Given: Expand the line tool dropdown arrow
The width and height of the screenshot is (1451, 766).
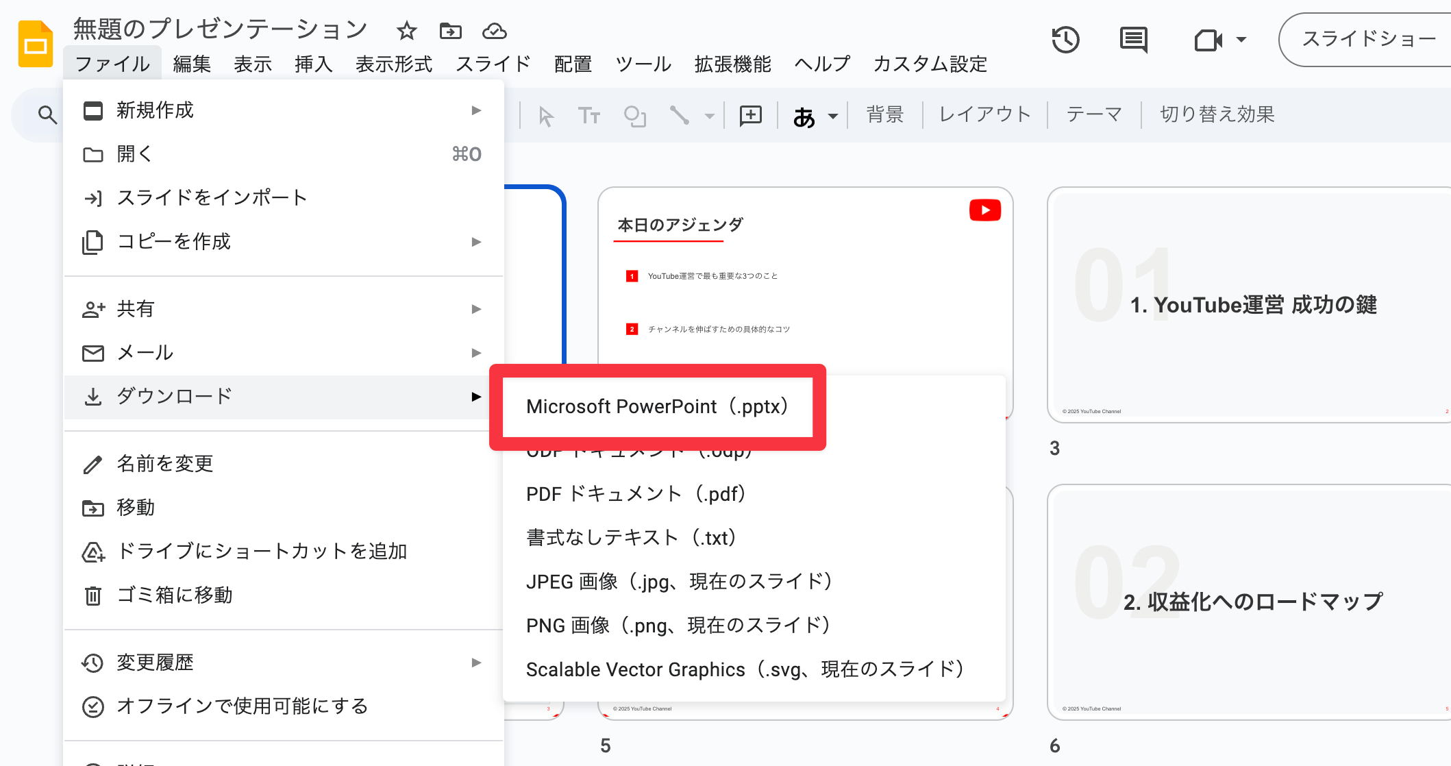Looking at the screenshot, I should tap(709, 115).
